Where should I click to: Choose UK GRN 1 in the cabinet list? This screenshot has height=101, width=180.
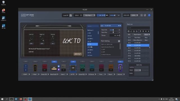pos(93,39)
